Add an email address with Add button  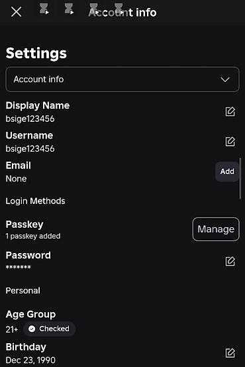(x=227, y=172)
